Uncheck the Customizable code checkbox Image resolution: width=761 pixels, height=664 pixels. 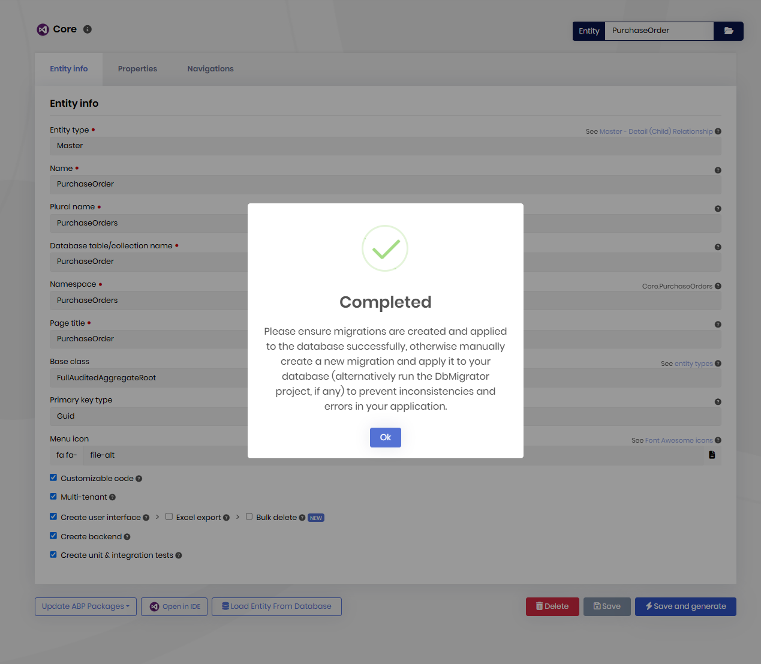tap(53, 478)
